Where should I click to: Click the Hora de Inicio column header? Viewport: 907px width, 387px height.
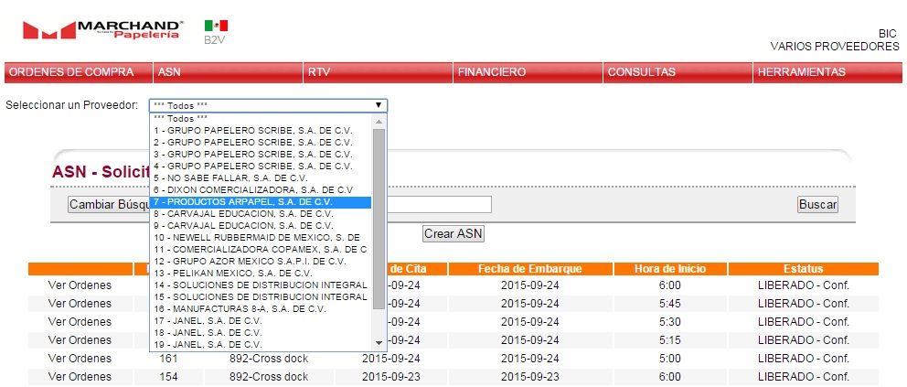pyautogui.click(x=670, y=269)
